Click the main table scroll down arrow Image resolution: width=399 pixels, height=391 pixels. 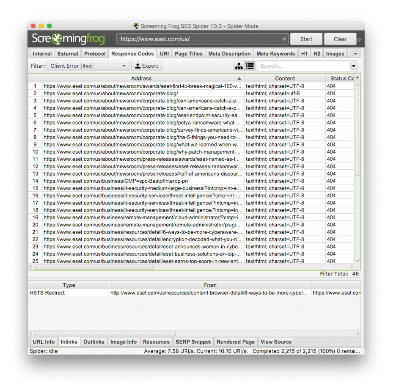click(x=358, y=261)
